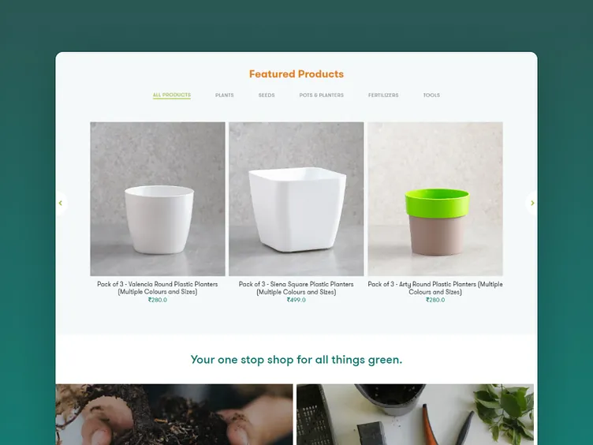Advance carousel with right arrow

click(531, 204)
